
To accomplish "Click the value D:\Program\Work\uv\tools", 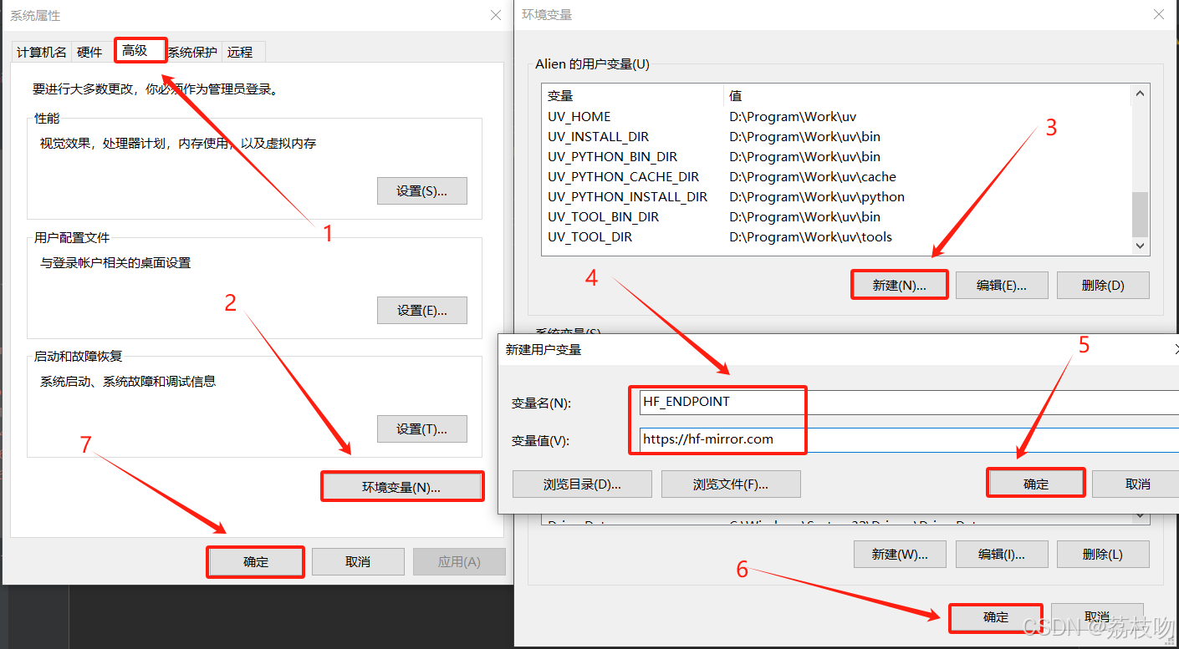I will 811,237.
